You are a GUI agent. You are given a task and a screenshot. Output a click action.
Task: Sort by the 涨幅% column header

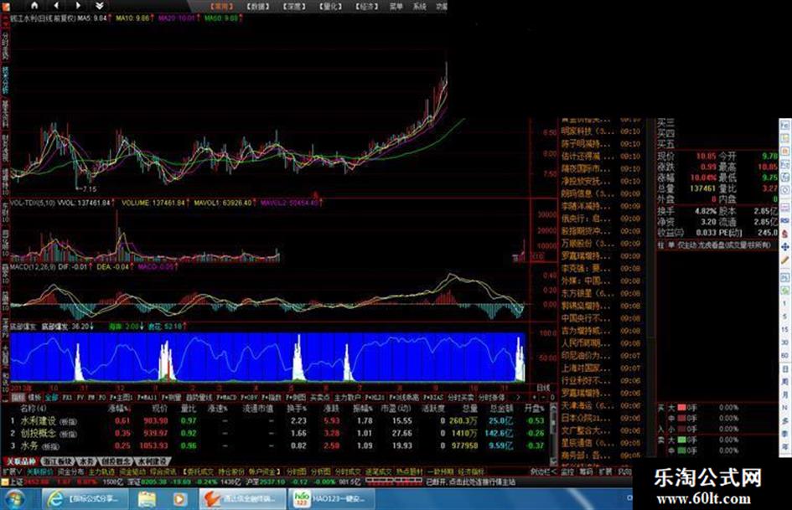click(120, 408)
